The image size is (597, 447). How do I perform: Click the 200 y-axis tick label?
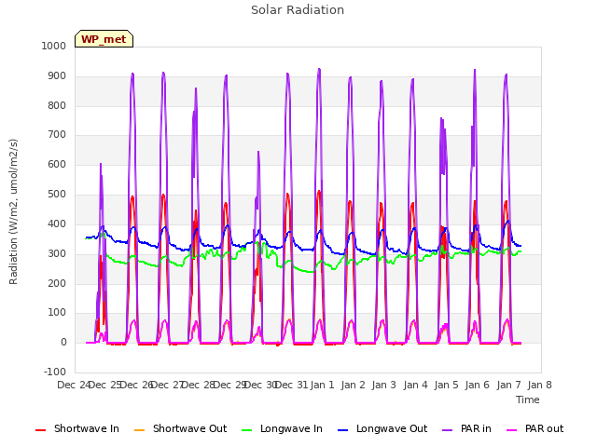(x=57, y=283)
